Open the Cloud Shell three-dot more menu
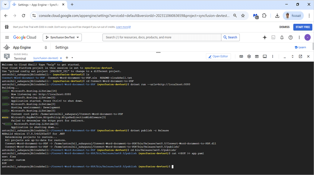This screenshot has width=314, height=175. [x=273, y=57]
